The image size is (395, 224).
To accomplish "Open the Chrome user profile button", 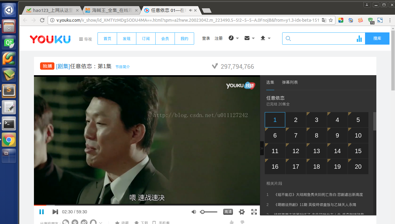I will click(x=367, y=5).
